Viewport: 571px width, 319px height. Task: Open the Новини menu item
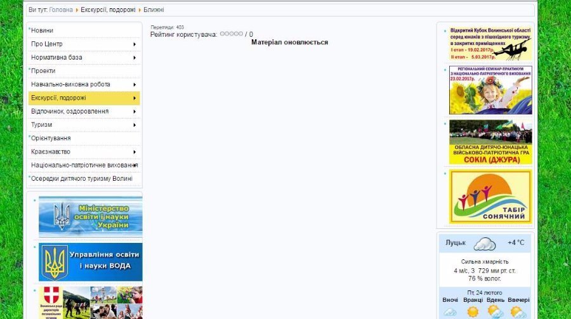[43, 30]
